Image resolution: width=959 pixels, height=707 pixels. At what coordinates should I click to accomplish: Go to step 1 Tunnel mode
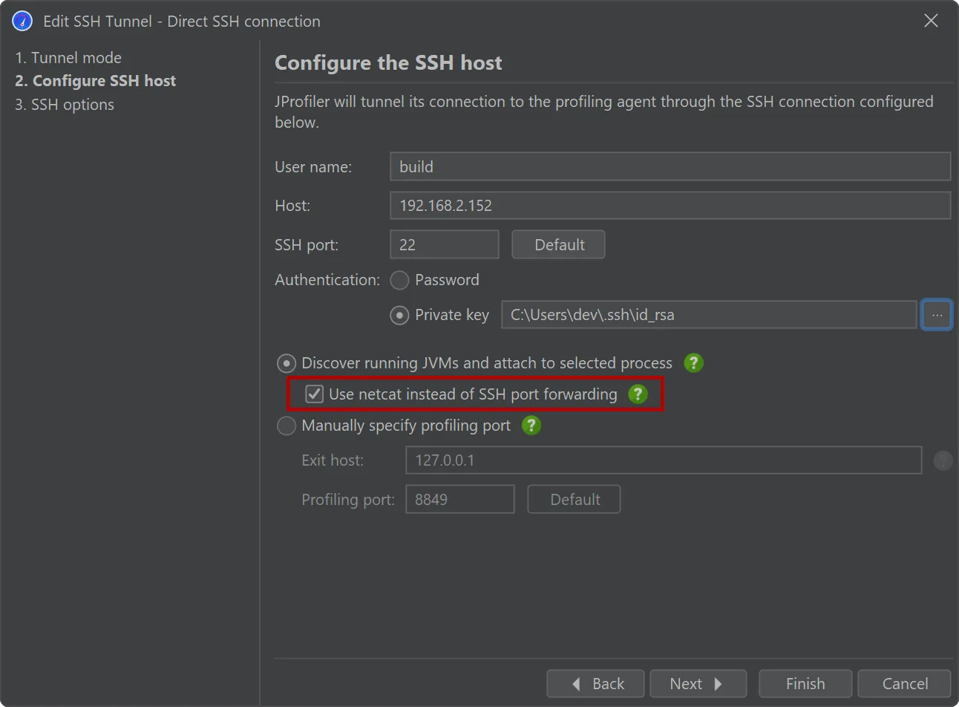[x=68, y=58]
